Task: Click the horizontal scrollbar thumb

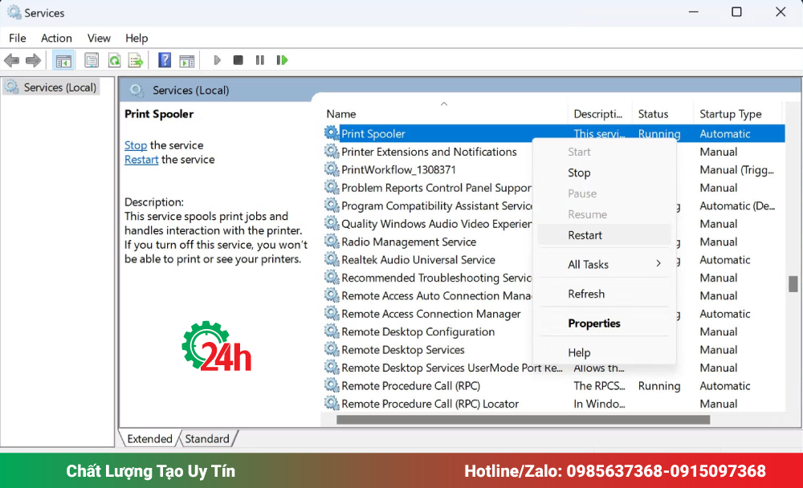Action: [523, 420]
